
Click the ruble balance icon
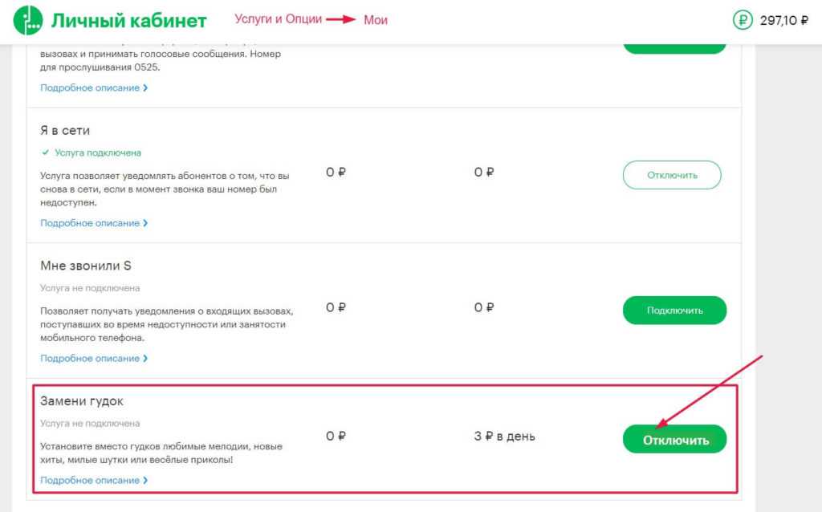[x=743, y=20]
